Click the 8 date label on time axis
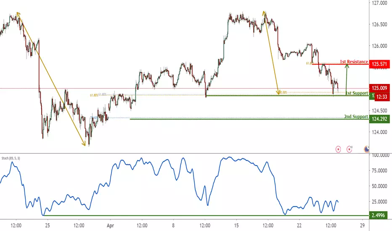This screenshot has width=392, height=231. click(173, 226)
